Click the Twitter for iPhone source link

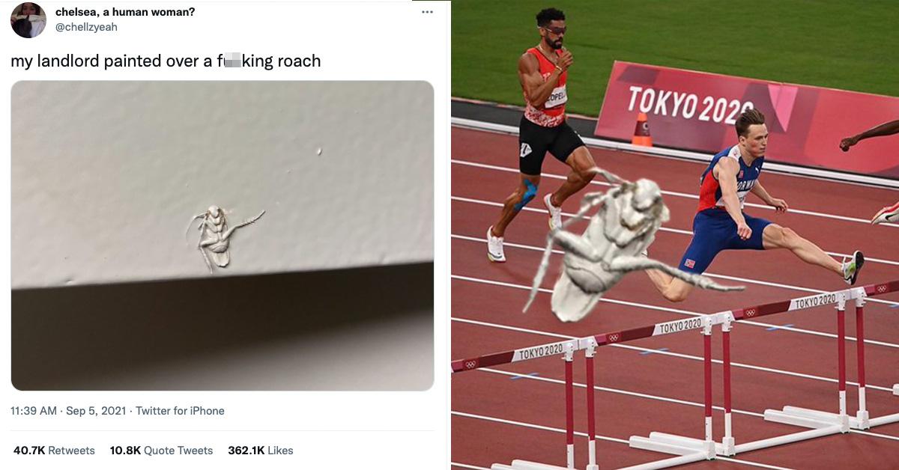pyautogui.click(x=180, y=411)
